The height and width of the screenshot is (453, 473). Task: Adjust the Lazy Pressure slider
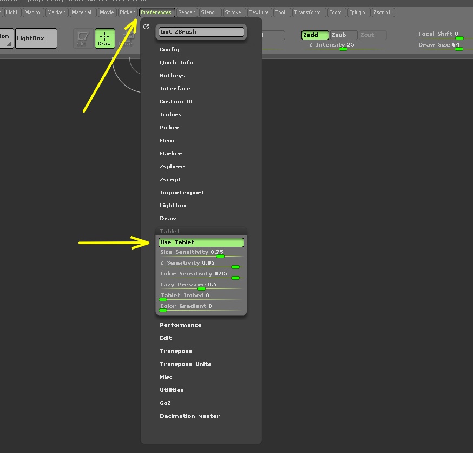[201, 286]
